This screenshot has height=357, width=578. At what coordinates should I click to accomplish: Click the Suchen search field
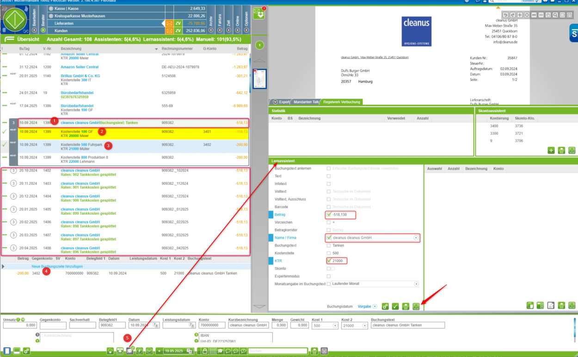pos(277,351)
